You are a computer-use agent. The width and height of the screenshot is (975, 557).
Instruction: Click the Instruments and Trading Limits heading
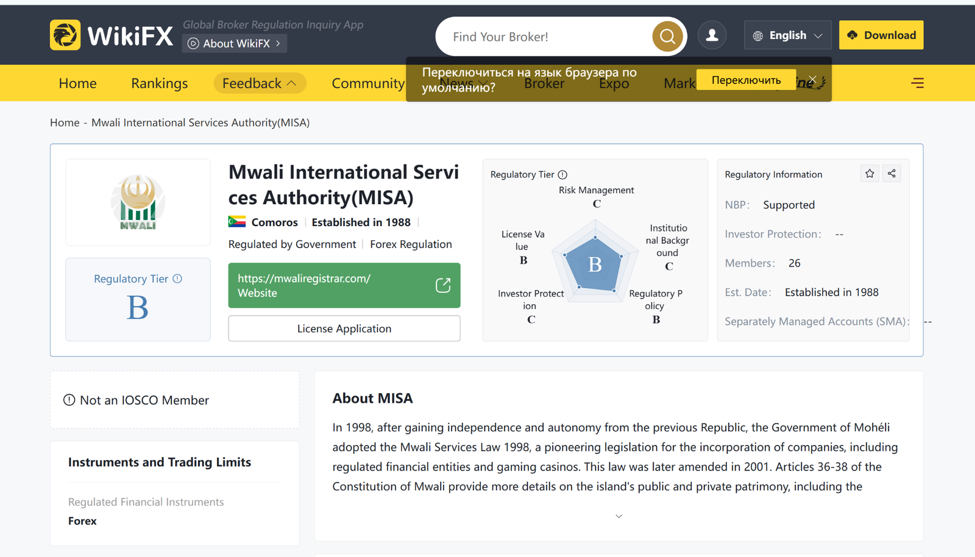tap(160, 462)
